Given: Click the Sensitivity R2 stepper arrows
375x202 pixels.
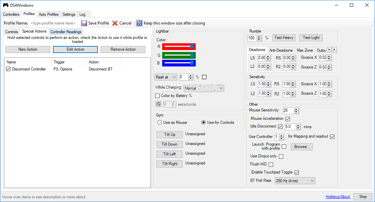Looking at the screenshot, I should pyautogui.click(x=293, y=94).
